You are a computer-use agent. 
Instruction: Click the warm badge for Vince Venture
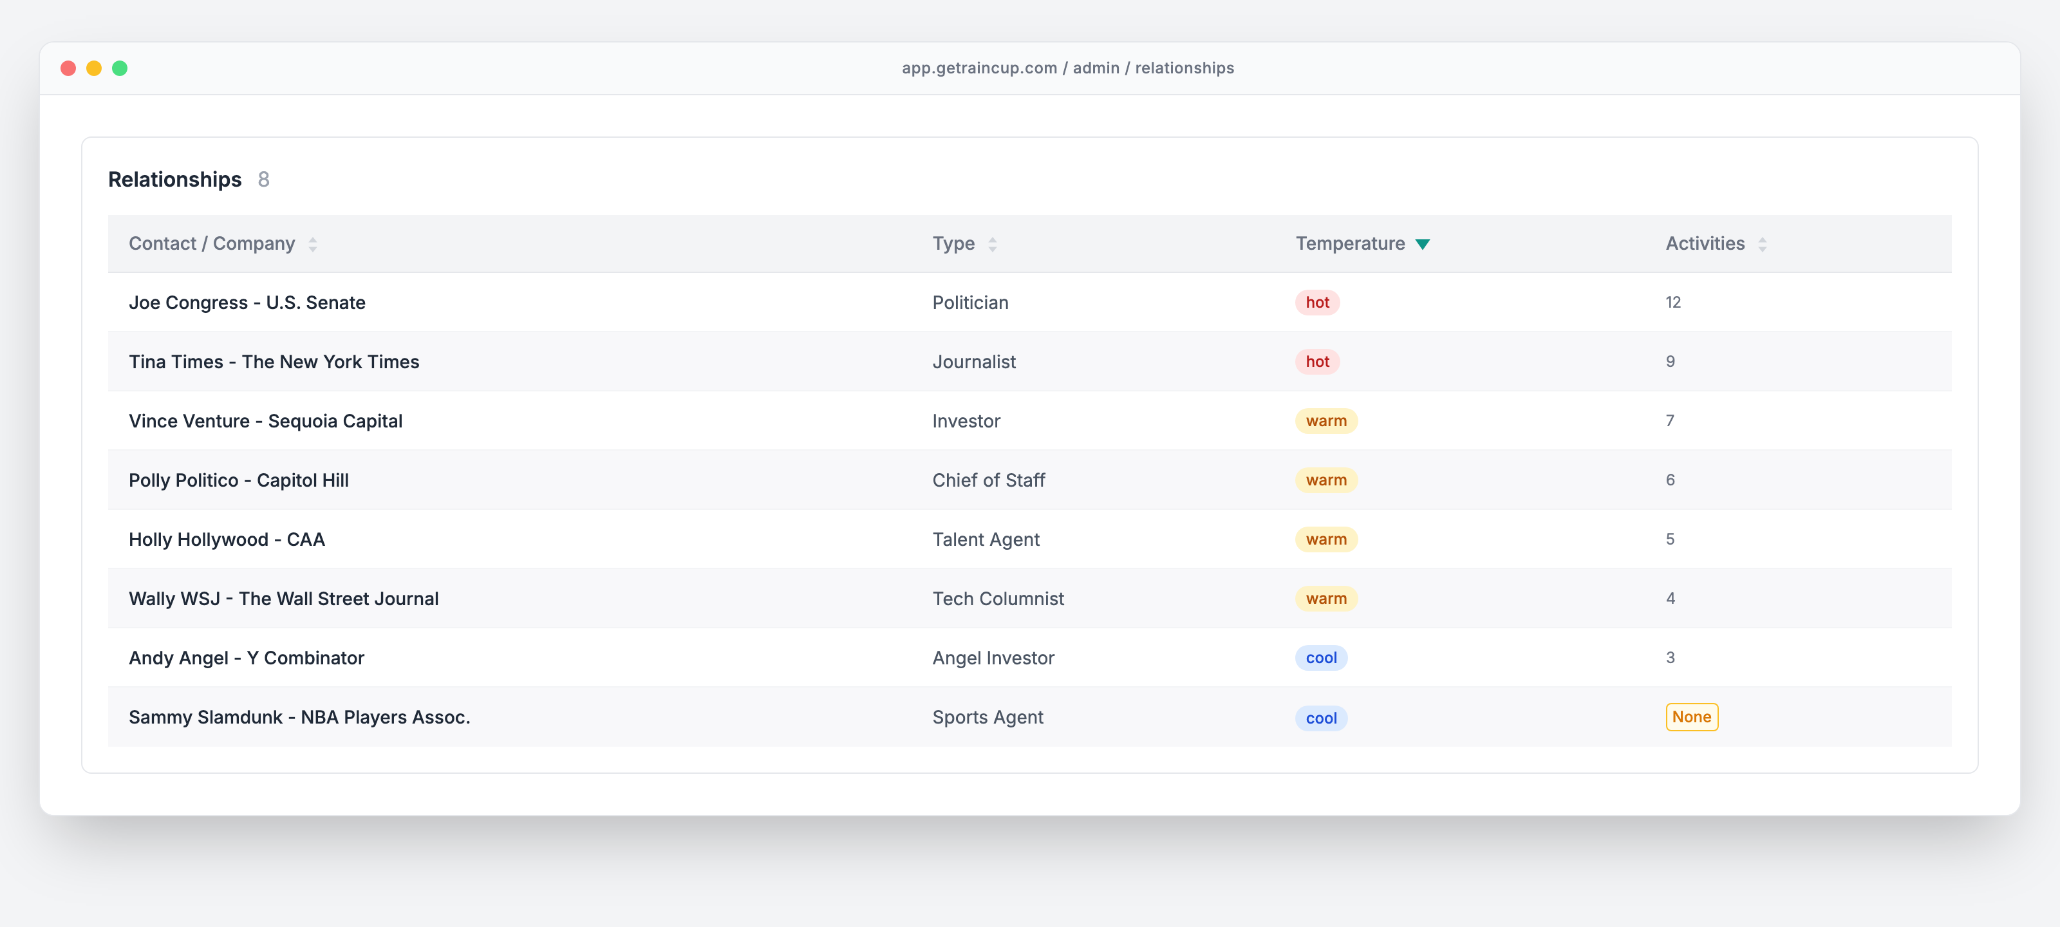point(1326,421)
